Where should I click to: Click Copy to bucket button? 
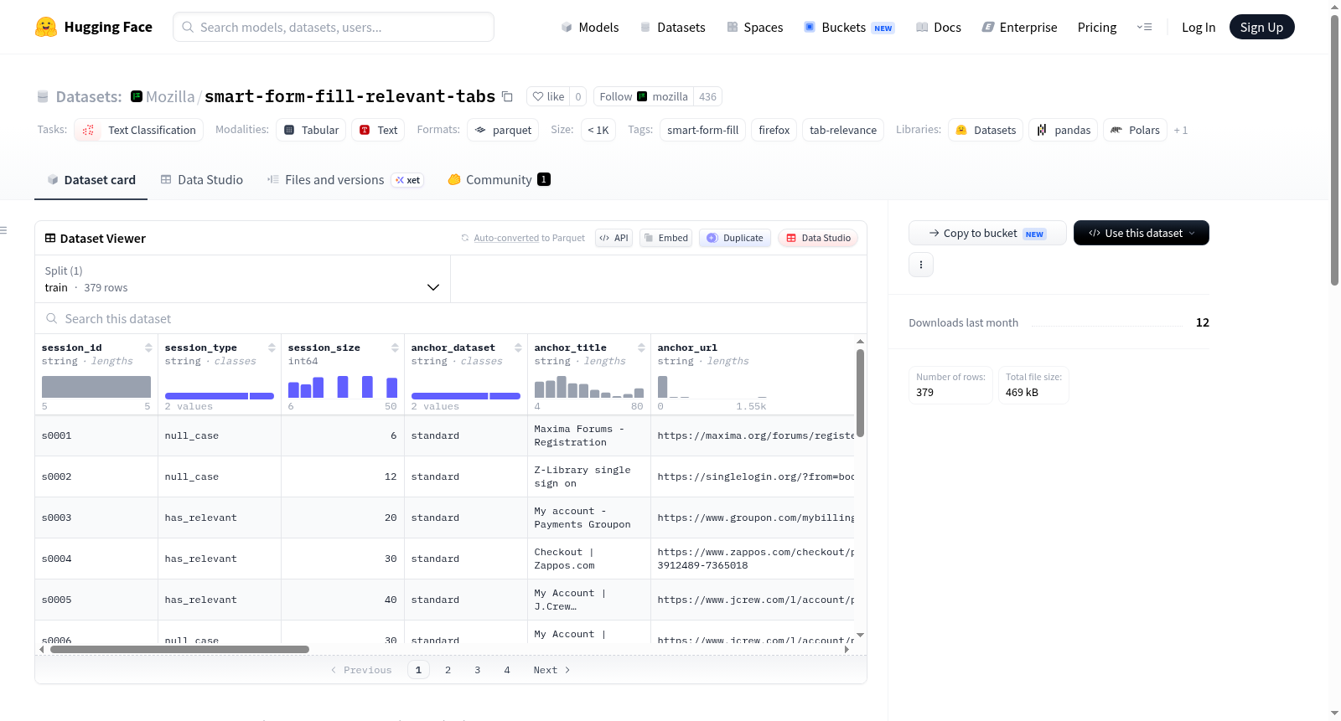(x=987, y=233)
